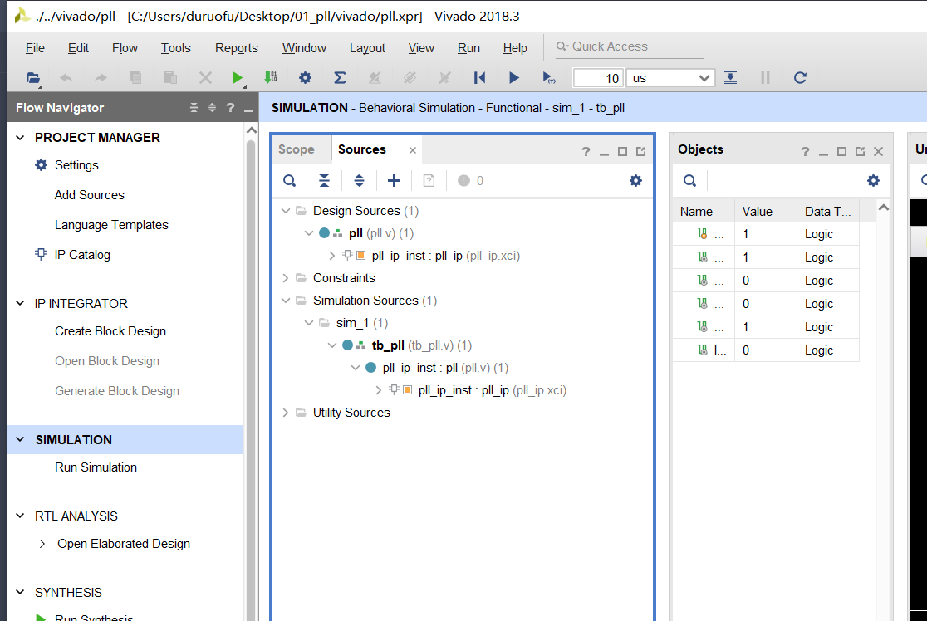Click the Add Sources plus icon
Screen dimensions: 927x621
394,181
